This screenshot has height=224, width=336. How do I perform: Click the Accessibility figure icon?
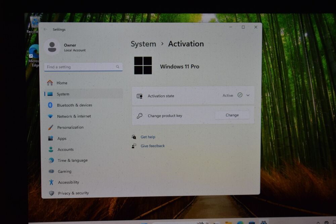point(51,182)
